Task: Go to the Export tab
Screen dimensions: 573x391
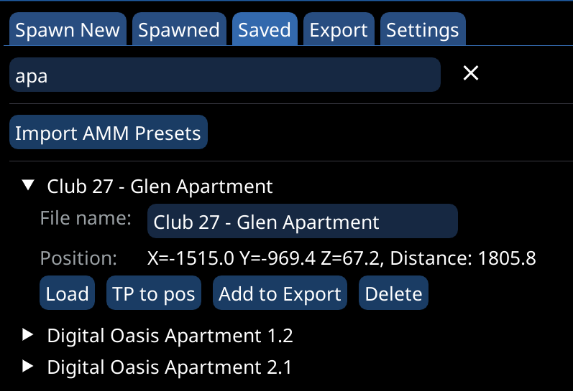Action: pos(339,30)
